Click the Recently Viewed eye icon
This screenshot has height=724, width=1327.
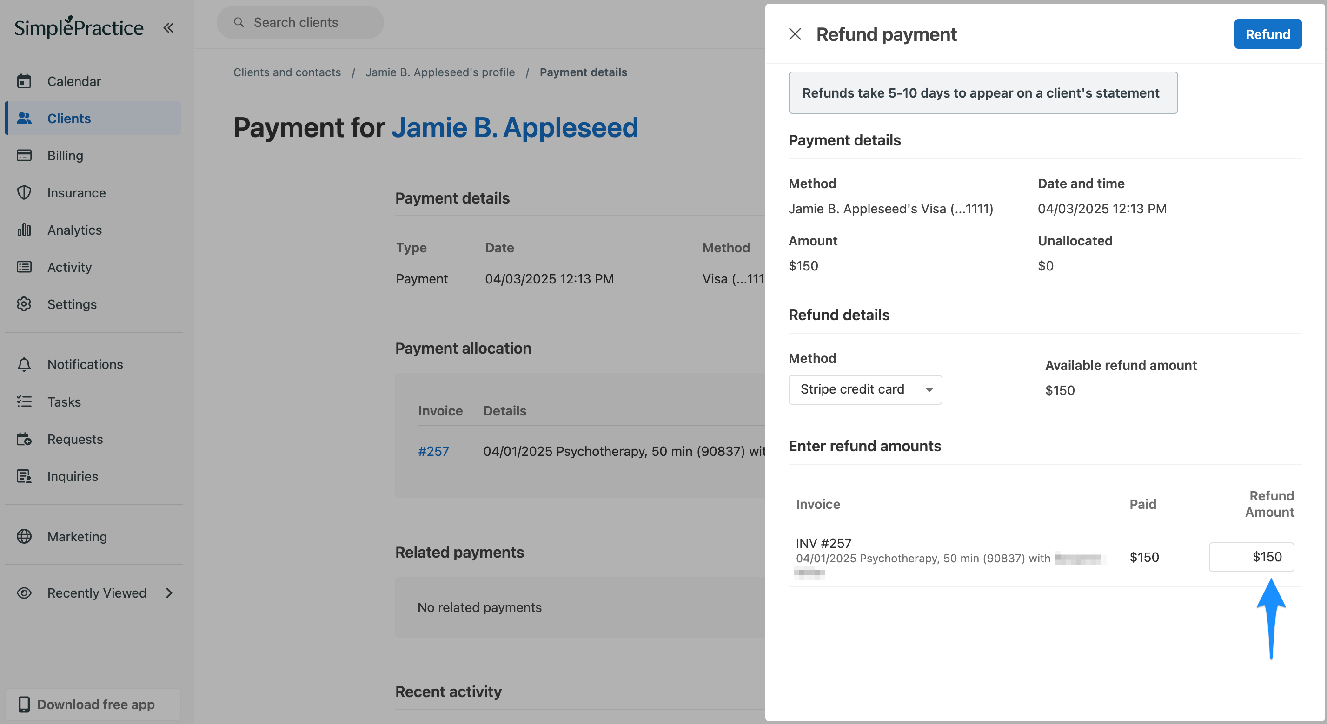(24, 592)
